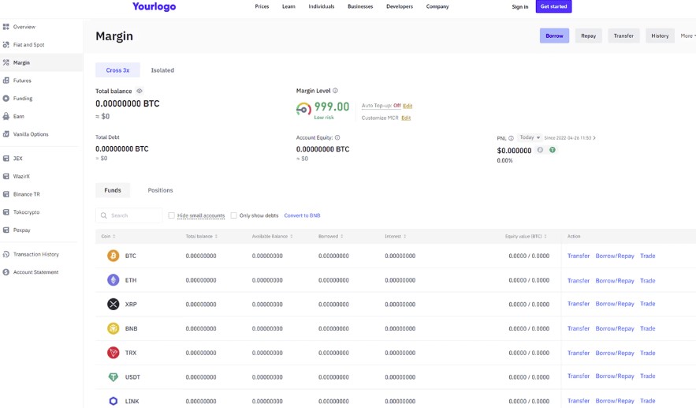The width and height of the screenshot is (696, 408).
Task: Click the LINK coin icon
Action: point(114,401)
